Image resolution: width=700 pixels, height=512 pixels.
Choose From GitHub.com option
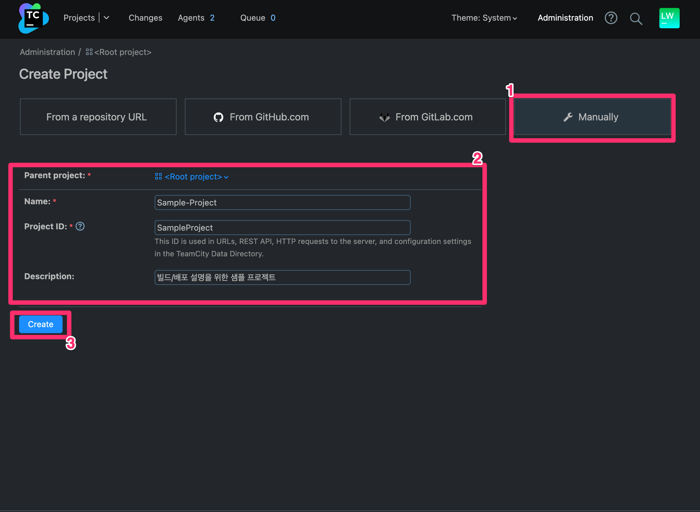263,117
